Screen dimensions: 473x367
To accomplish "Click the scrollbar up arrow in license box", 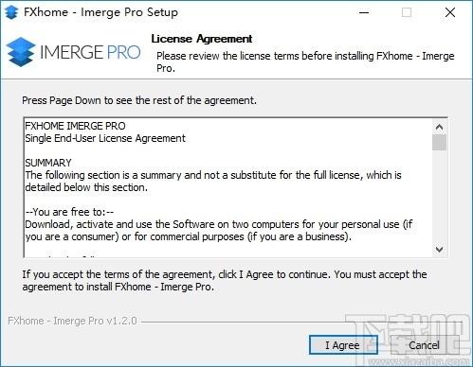I will pyautogui.click(x=439, y=127).
